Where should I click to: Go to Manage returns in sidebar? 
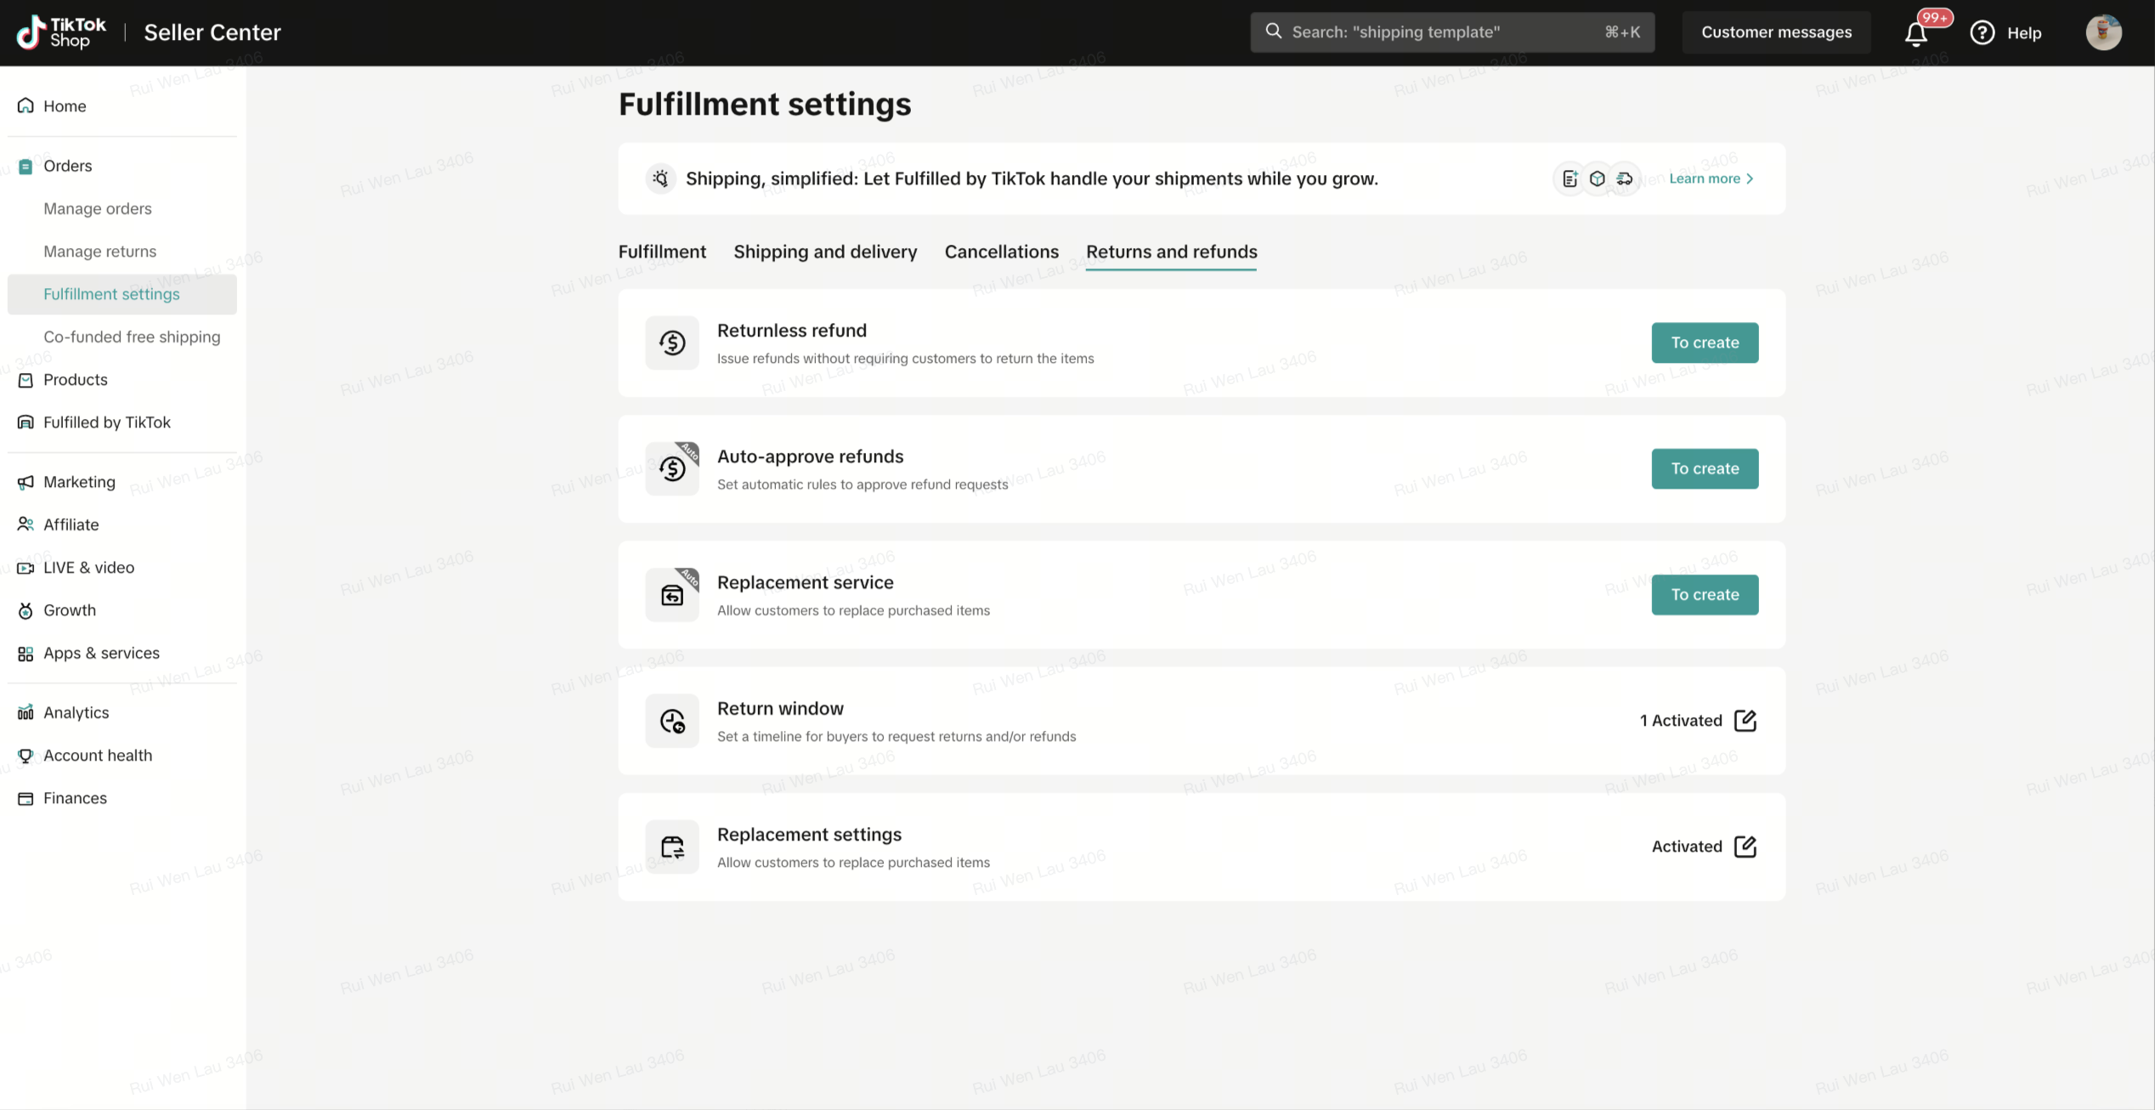pos(100,252)
